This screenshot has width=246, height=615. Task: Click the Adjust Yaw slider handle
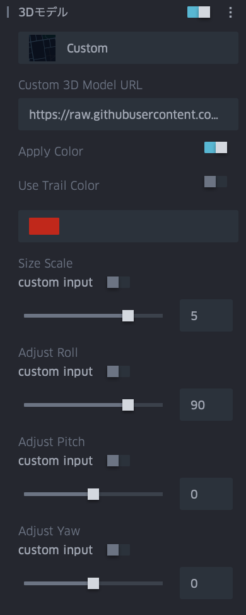93,583
